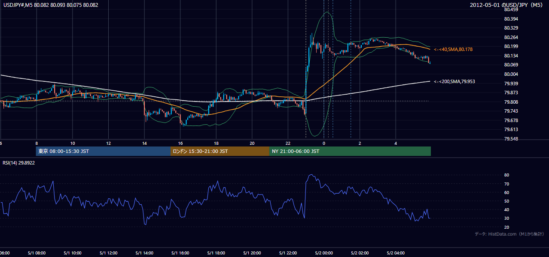This screenshot has height=257, width=549.
Task: Click price level 79.678 on the price axis
Action: (511, 120)
